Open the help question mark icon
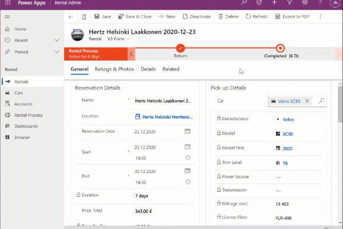 coord(320,3)
